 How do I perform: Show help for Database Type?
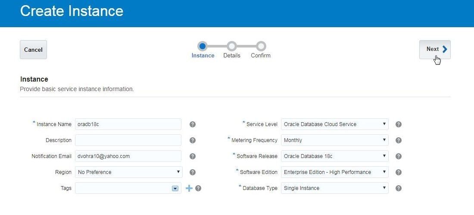click(399, 188)
